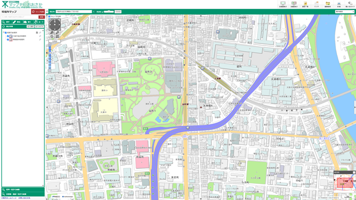356x200 pixels.
Task: Open the folder image-save icon
Action: pos(328,3)
